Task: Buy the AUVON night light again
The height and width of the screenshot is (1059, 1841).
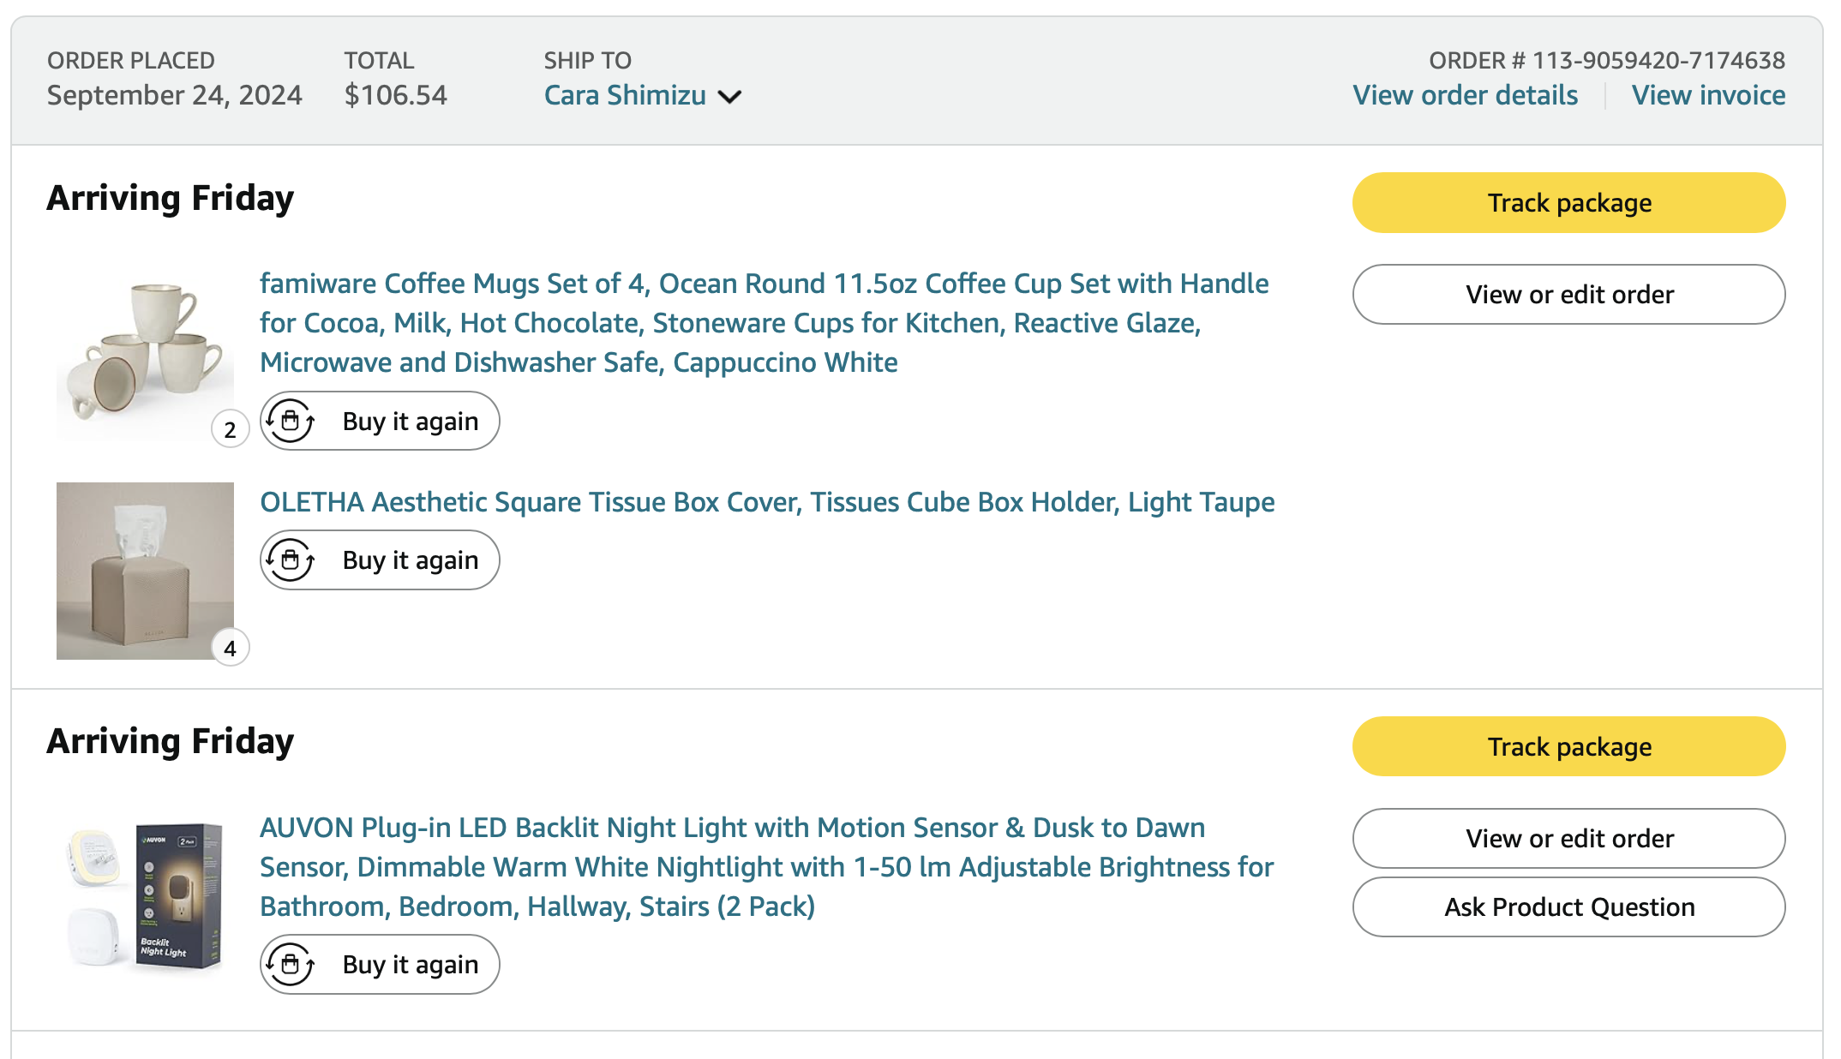Action: click(410, 965)
